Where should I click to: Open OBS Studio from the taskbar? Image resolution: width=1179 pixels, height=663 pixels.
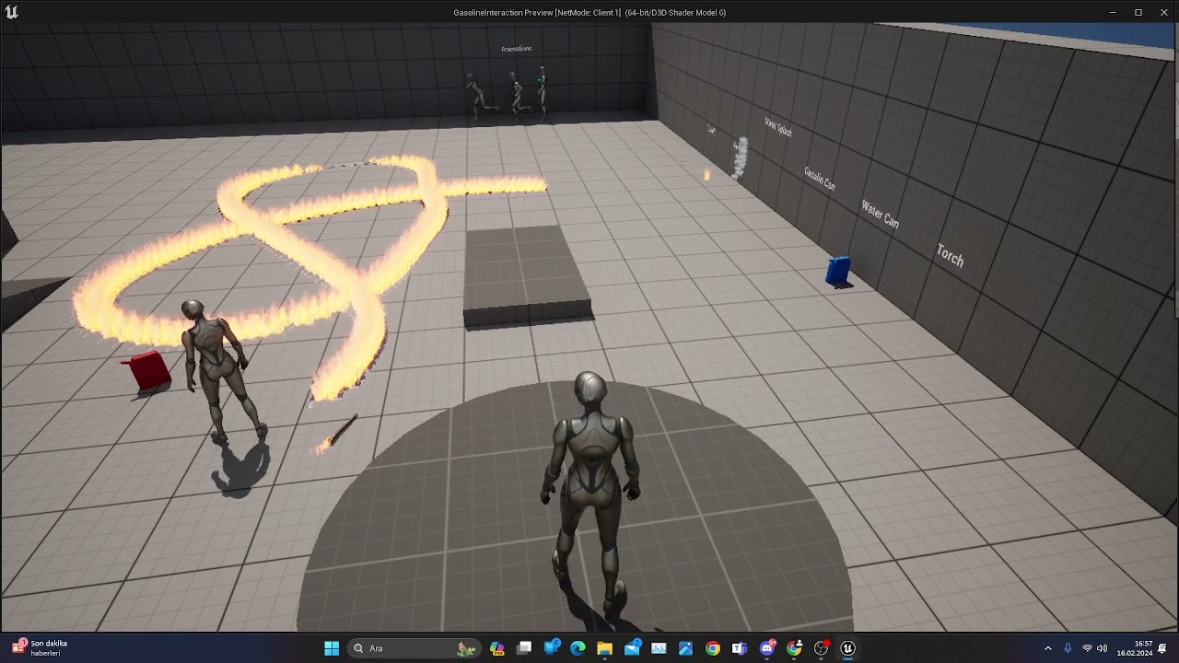pyautogui.click(x=821, y=648)
